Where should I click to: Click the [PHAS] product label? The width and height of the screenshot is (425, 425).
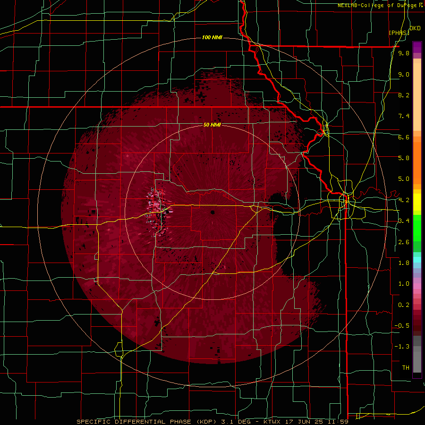point(399,33)
